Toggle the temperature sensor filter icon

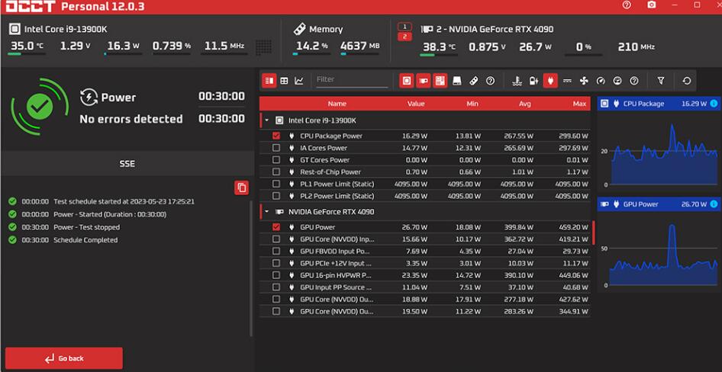(x=517, y=80)
